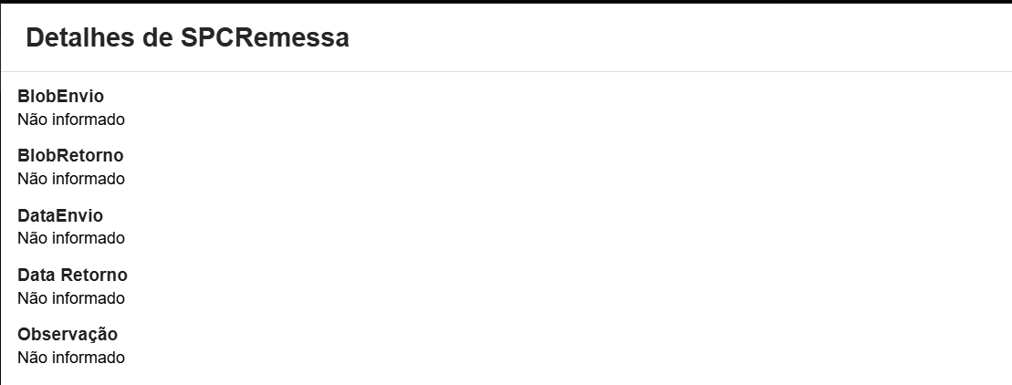Select the "Não informado" value under DataEnvio

[x=71, y=238]
